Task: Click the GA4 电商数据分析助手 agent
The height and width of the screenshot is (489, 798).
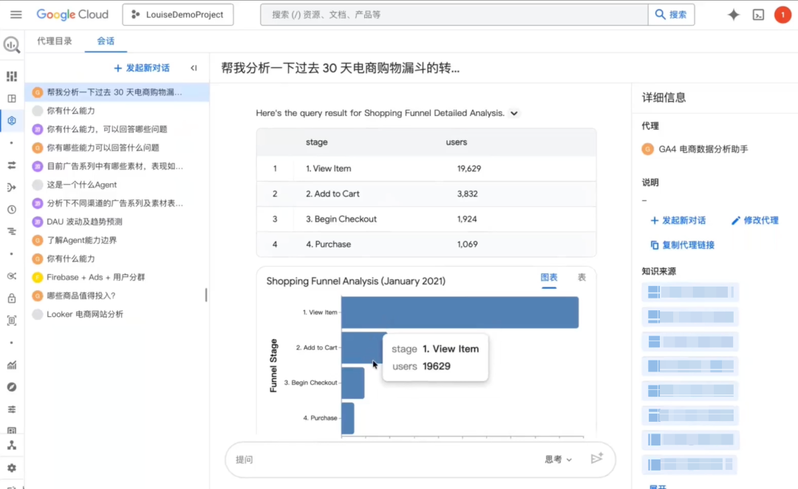Action: pyautogui.click(x=695, y=149)
